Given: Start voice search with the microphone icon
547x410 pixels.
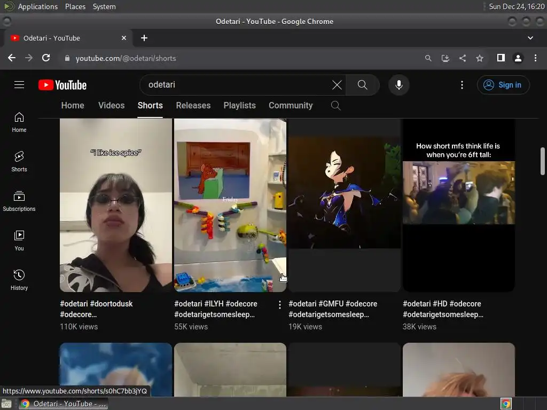Looking at the screenshot, I should [398, 85].
